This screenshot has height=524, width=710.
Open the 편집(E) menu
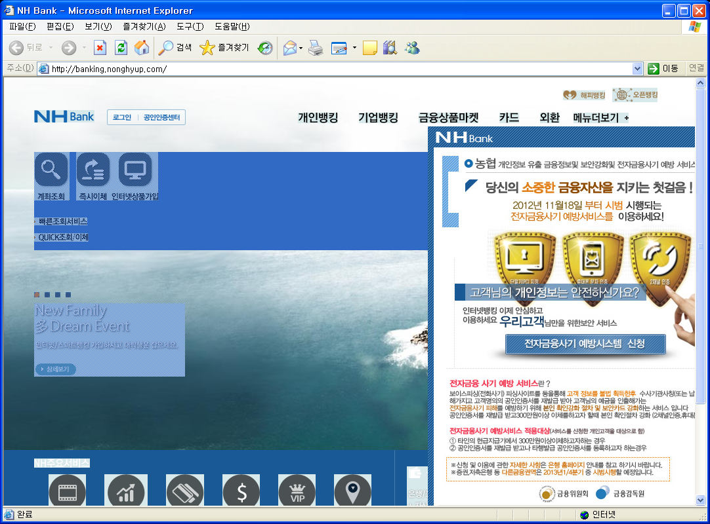click(x=60, y=27)
